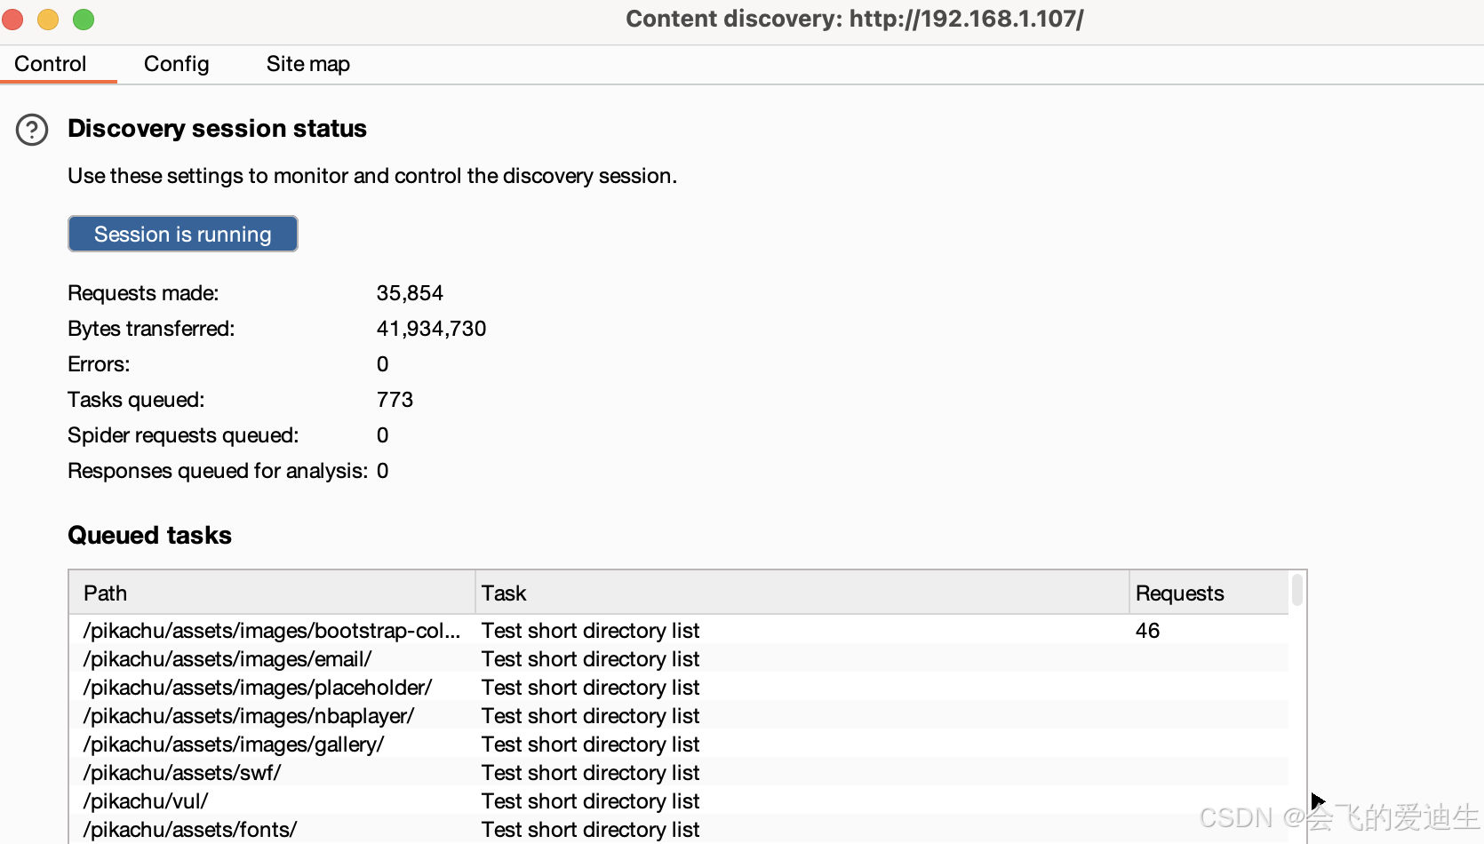Screen dimensions: 1484x844
Task: Click the Requests made: label
Action: 143,293
